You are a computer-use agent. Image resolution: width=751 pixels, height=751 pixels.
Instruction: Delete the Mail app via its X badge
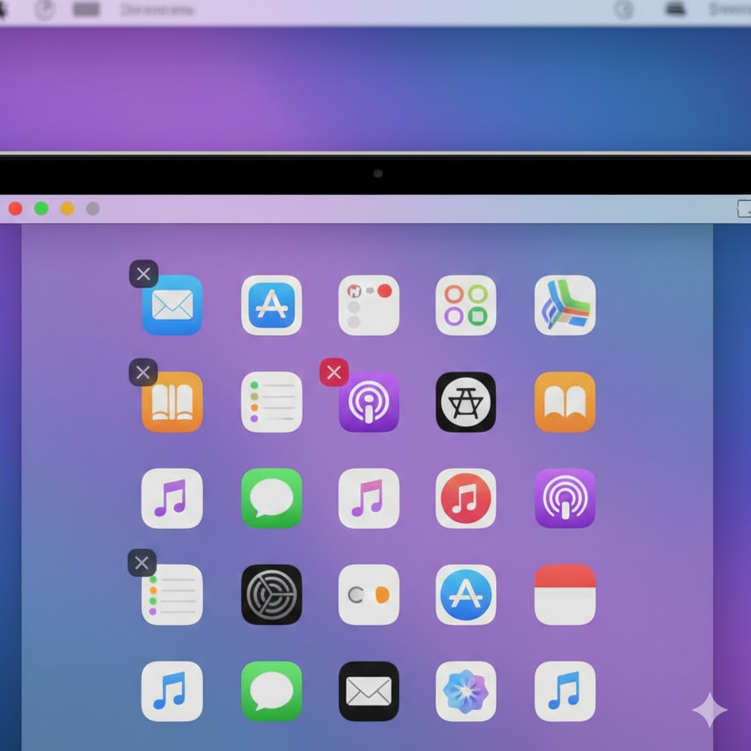click(143, 274)
